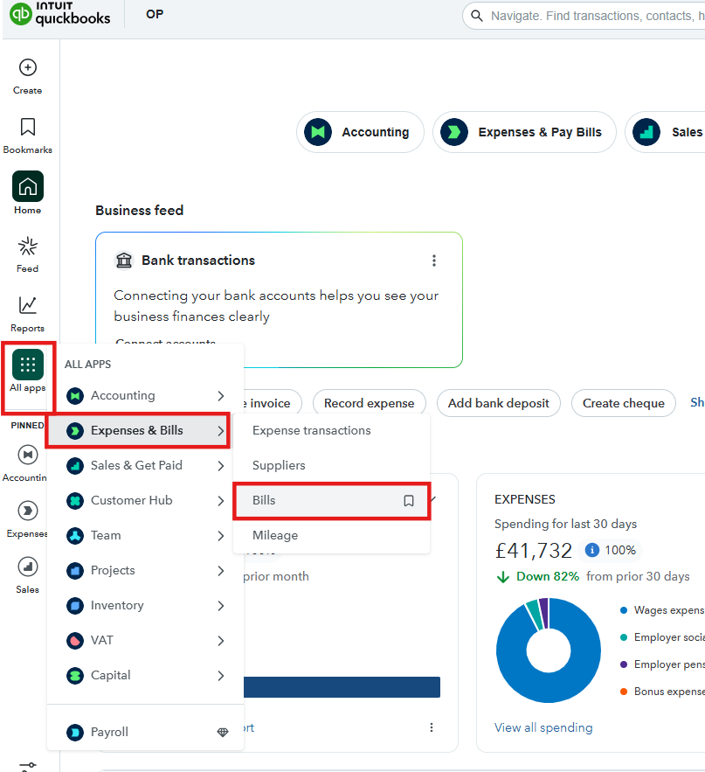Expand Team submenu chevron
Viewport: 705px width, 772px height.
click(221, 536)
